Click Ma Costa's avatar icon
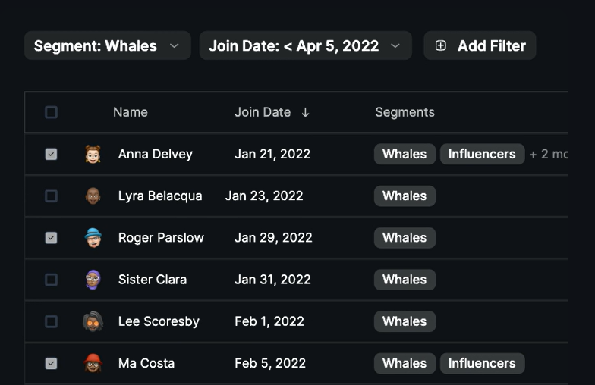This screenshot has height=385, width=595. (93, 363)
